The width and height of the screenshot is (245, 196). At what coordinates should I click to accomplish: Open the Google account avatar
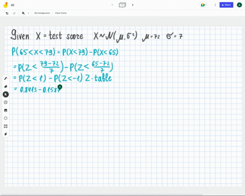click(239, 5)
